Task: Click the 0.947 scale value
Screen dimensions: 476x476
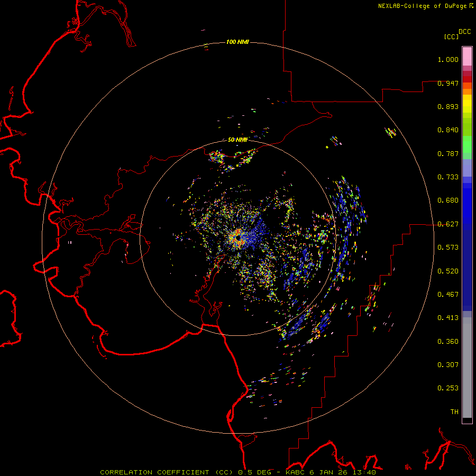Action: [448, 83]
